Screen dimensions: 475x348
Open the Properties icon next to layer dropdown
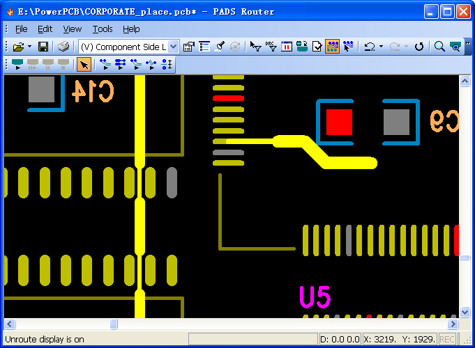click(x=188, y=47)
